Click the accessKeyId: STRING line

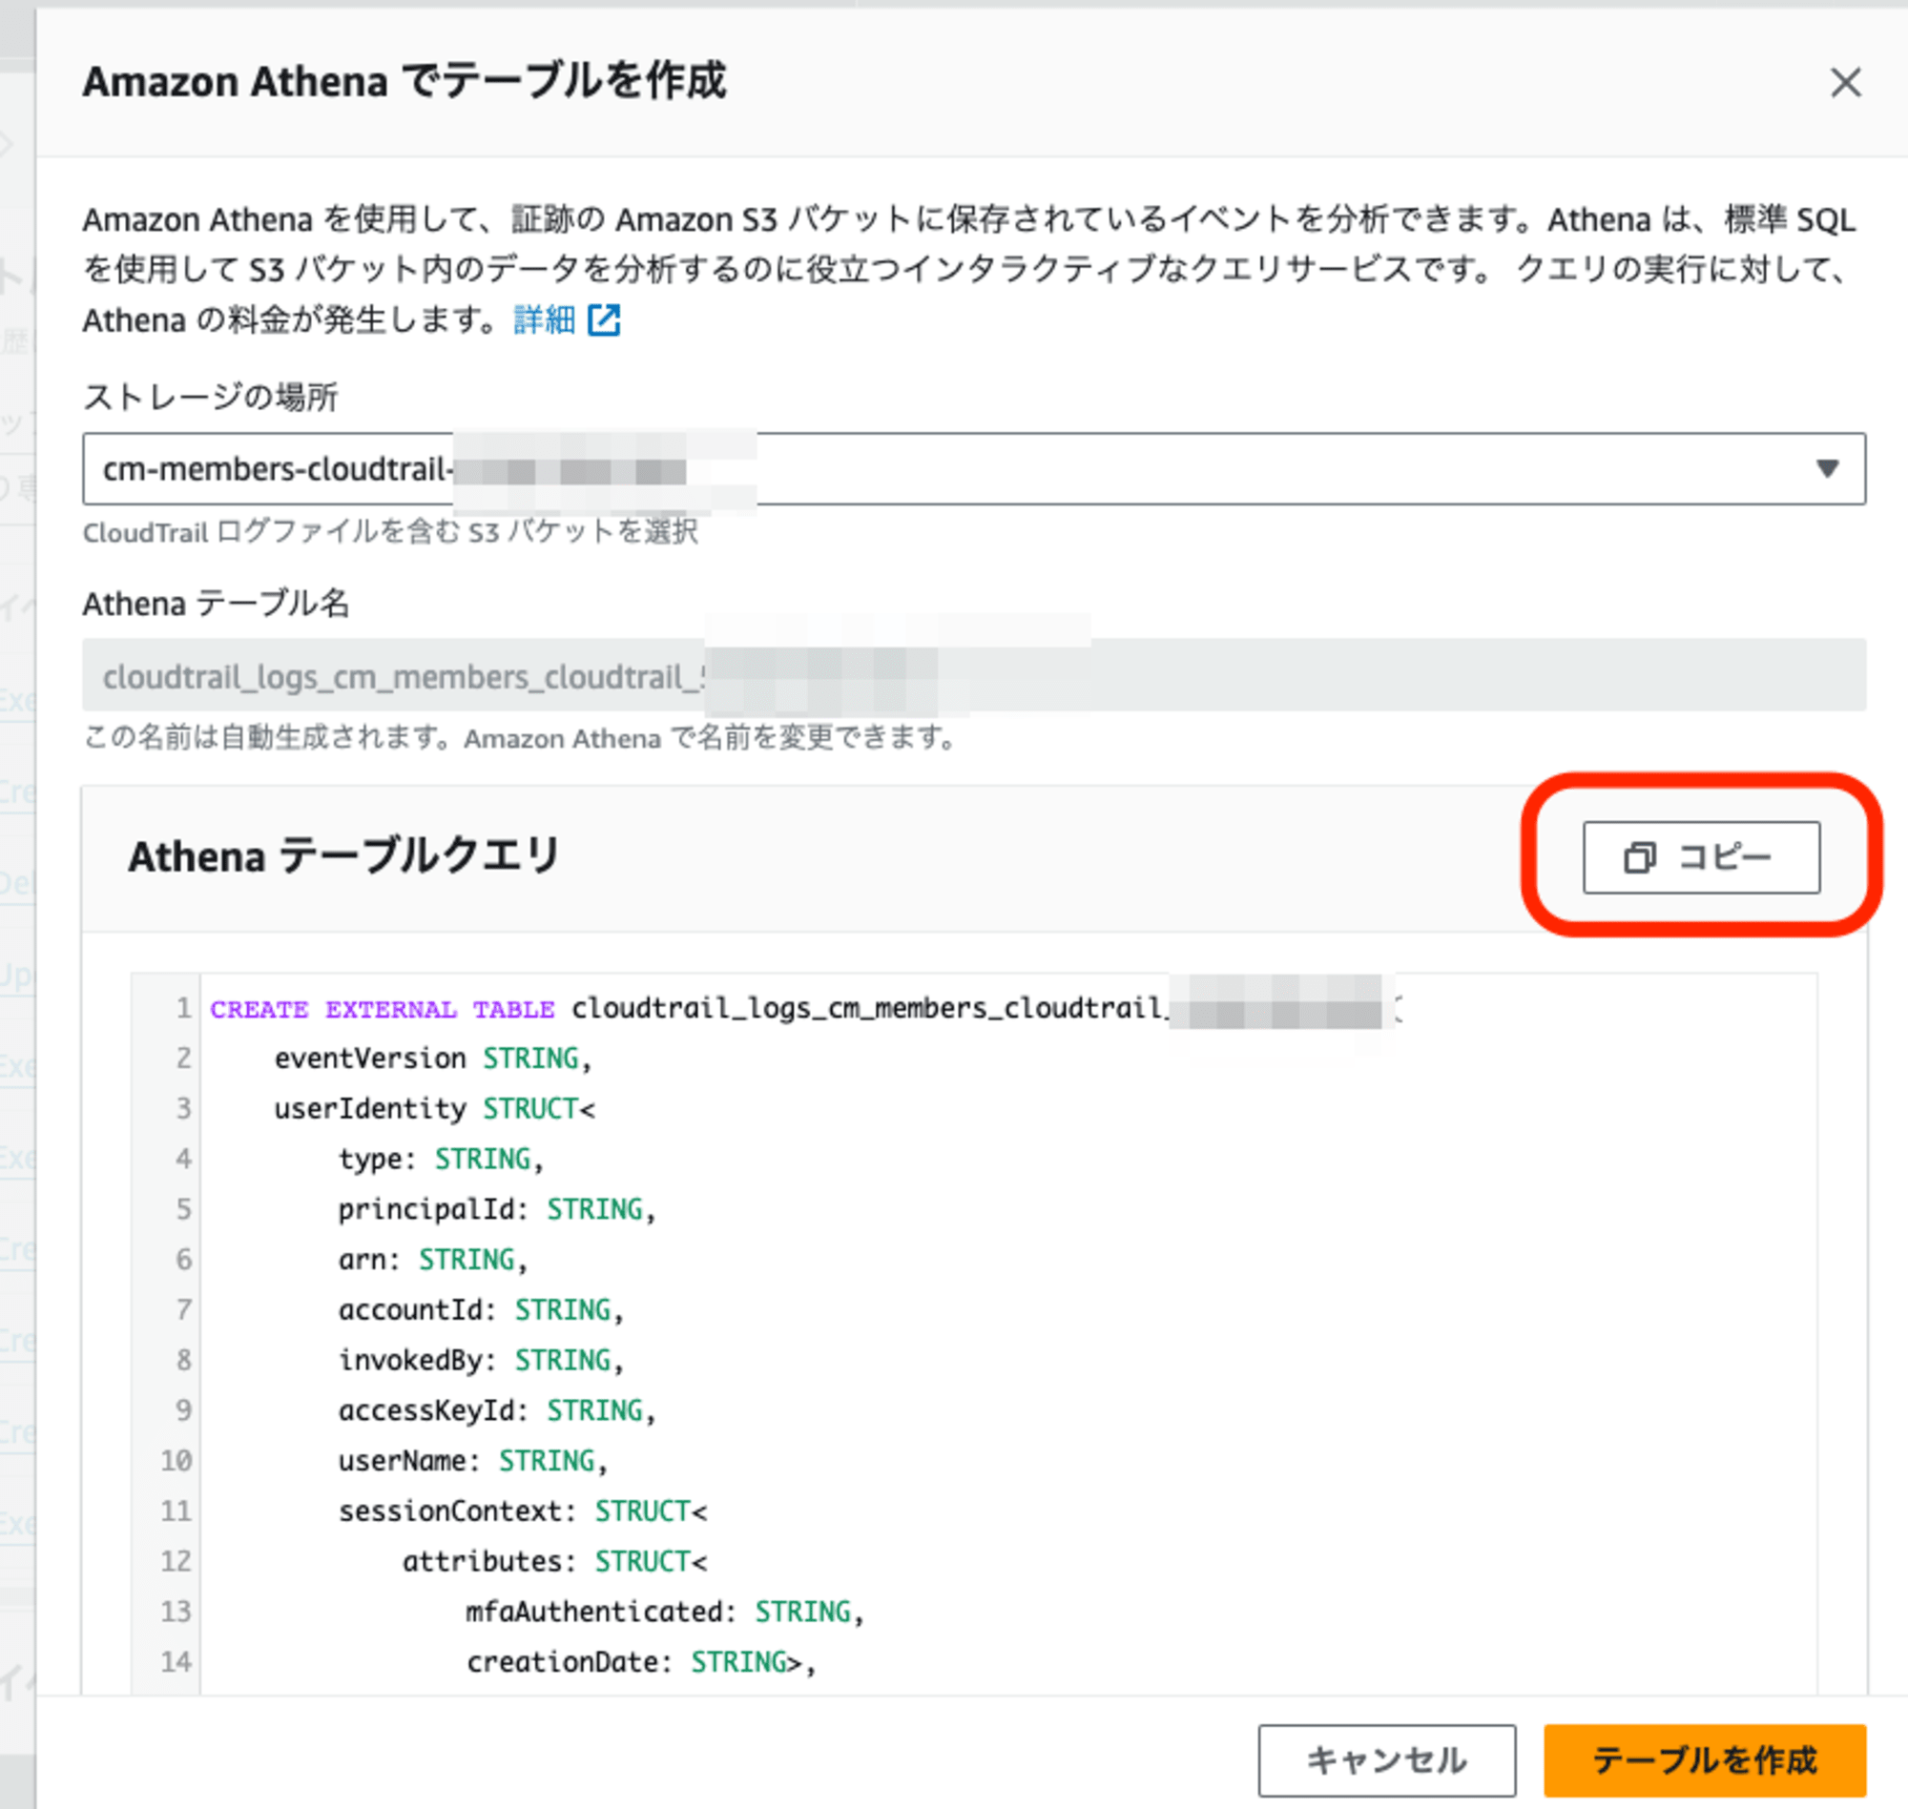[x=496, y=1409]
